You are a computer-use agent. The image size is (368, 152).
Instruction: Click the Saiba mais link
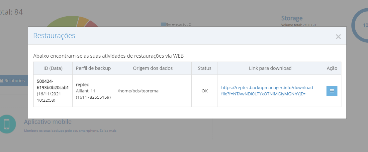(108, 131)
